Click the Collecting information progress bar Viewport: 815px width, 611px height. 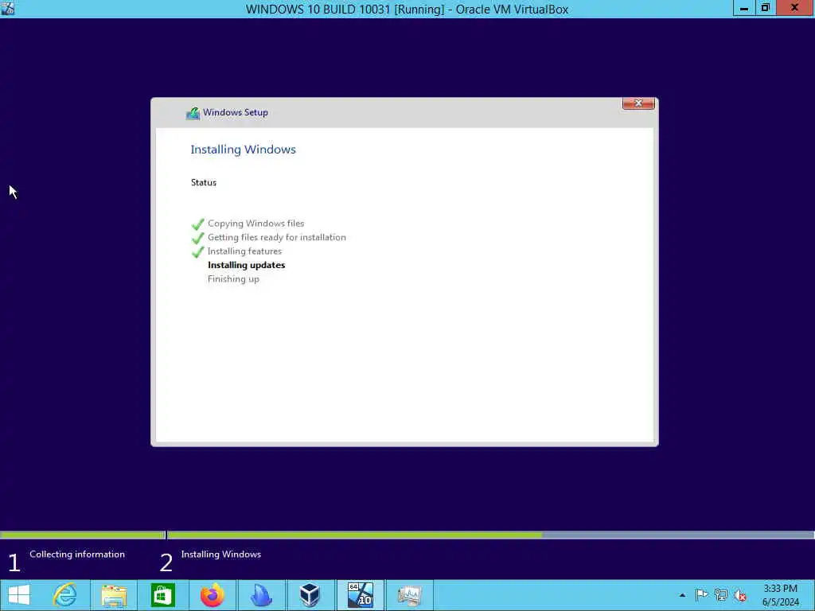pos(83,535)
